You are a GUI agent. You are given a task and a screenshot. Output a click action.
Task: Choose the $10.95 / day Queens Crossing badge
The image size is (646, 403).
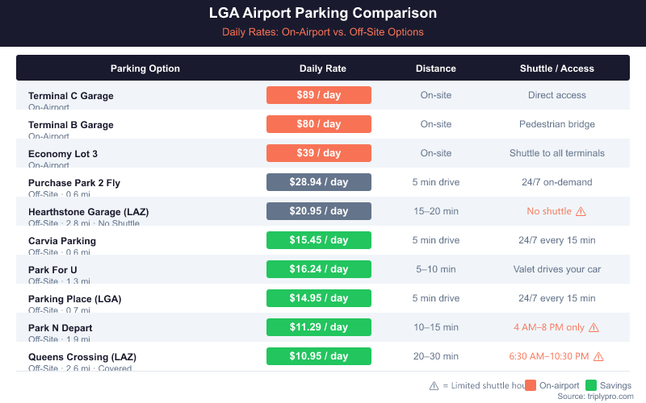click(x=319, y=356)
